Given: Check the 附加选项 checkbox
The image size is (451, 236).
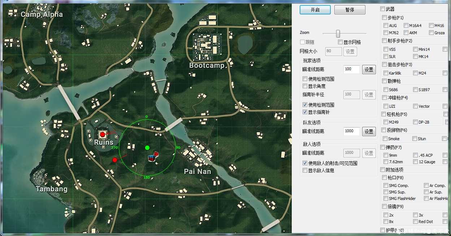Looking at the screenshot, I should [x=382, y=170].
